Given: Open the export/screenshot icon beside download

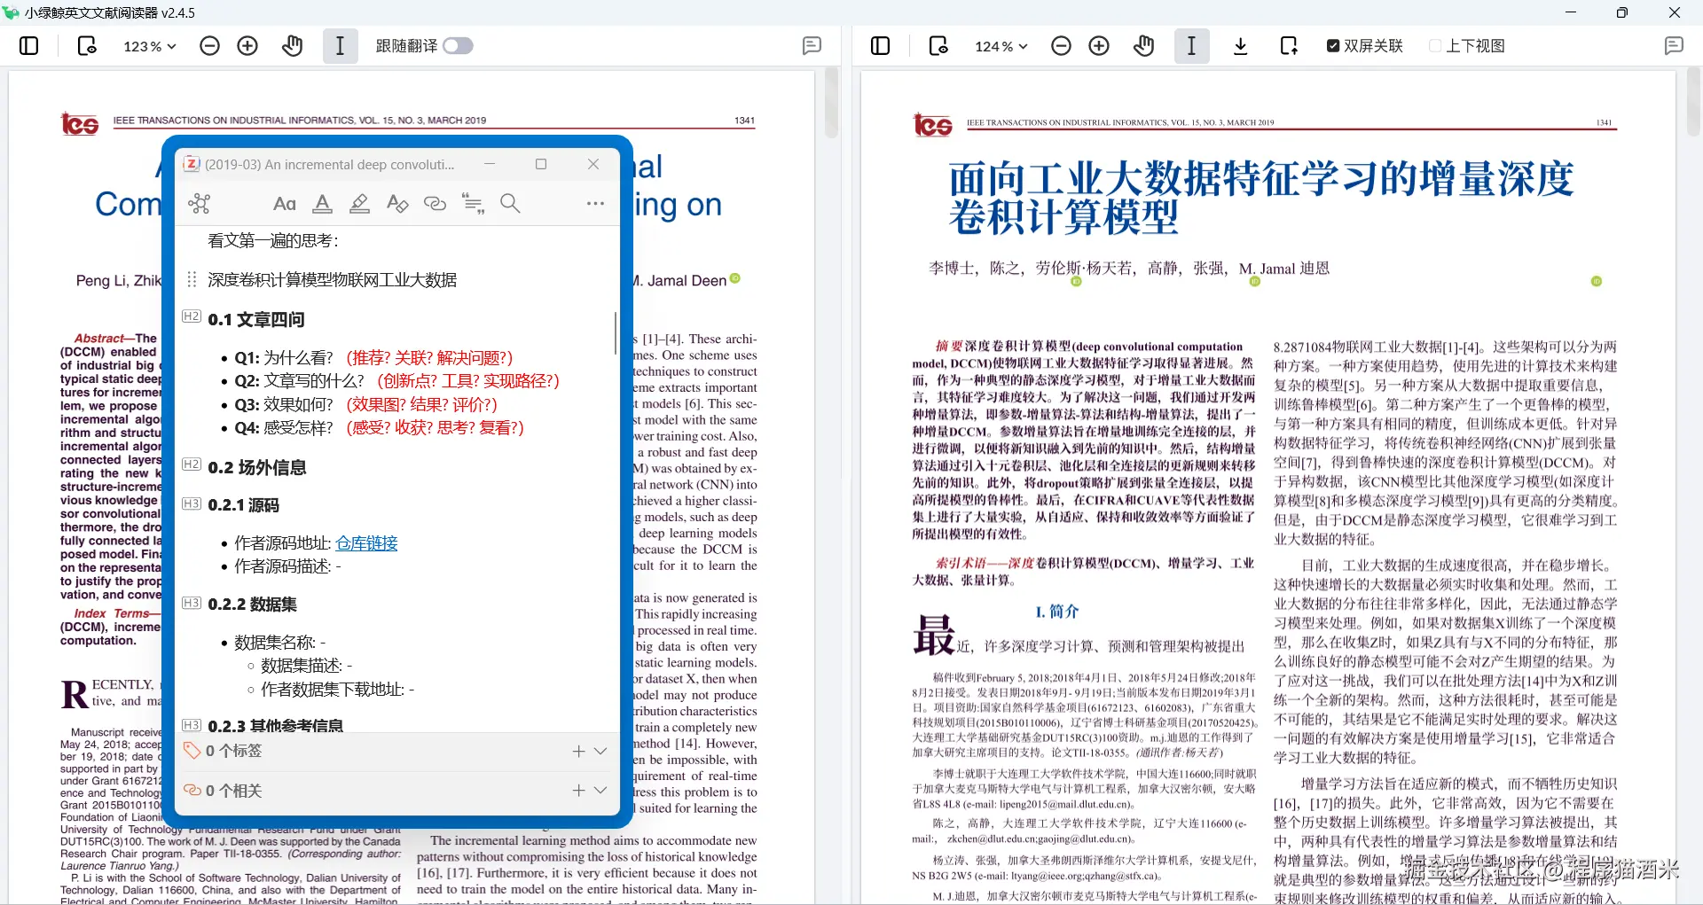Looking at the screenshot, I should click(x=1288, y=45).
